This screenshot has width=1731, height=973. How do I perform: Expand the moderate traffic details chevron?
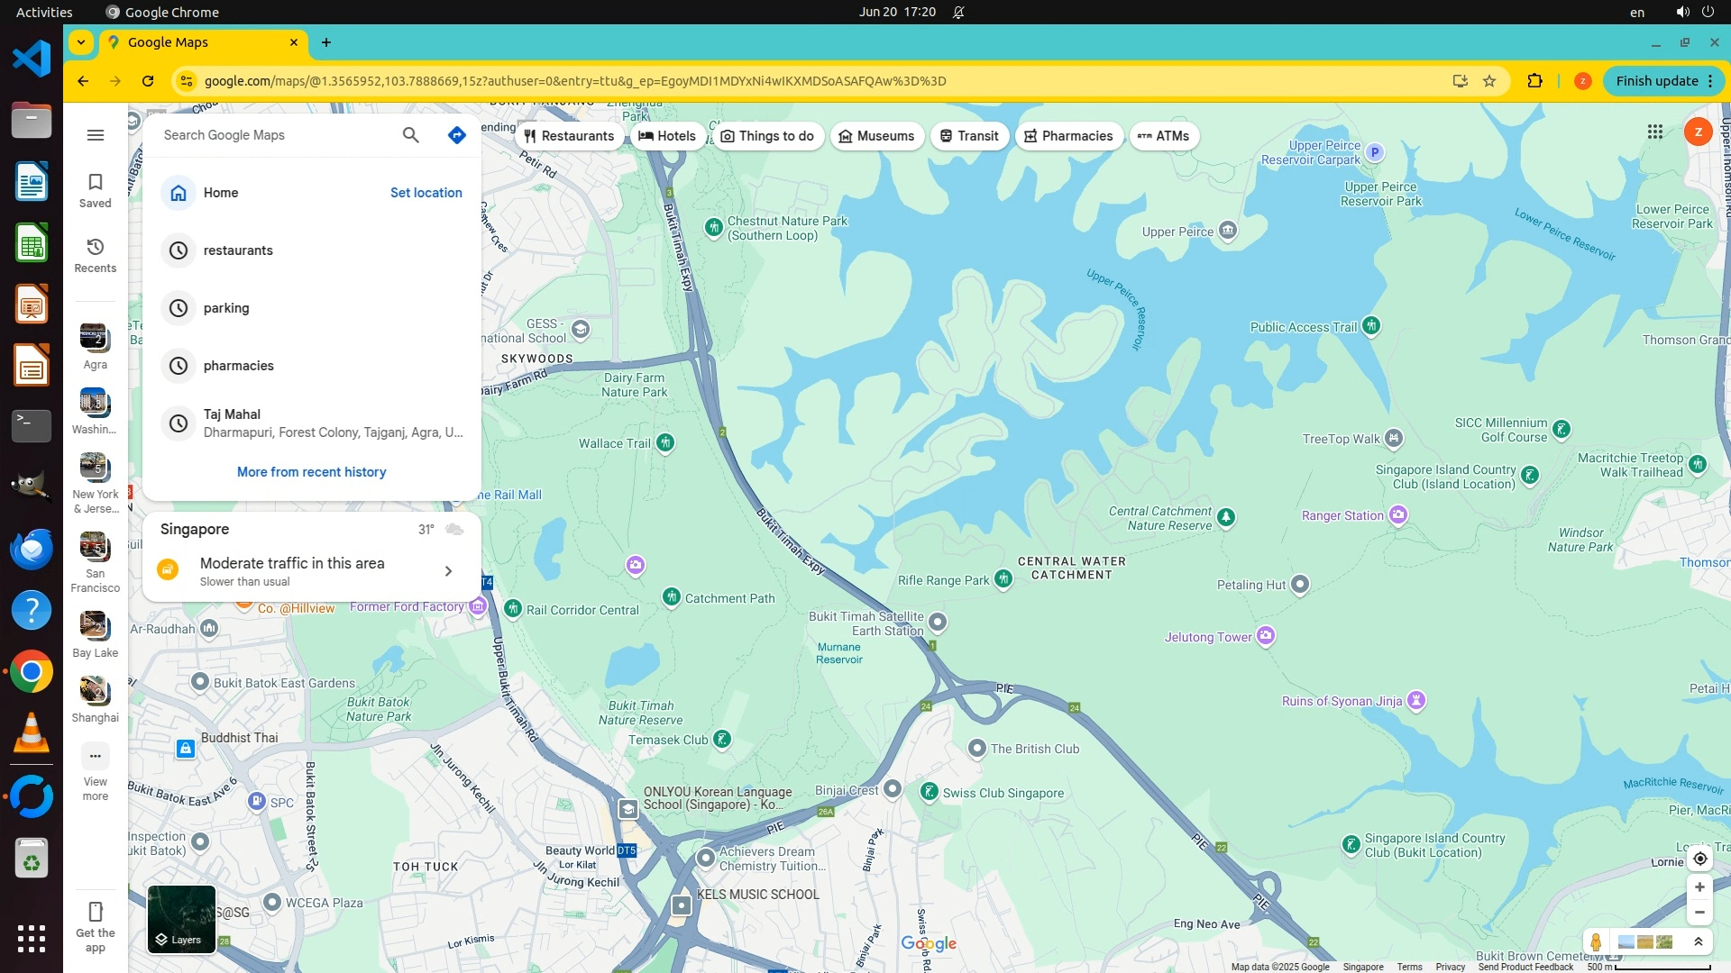point(448,571)
